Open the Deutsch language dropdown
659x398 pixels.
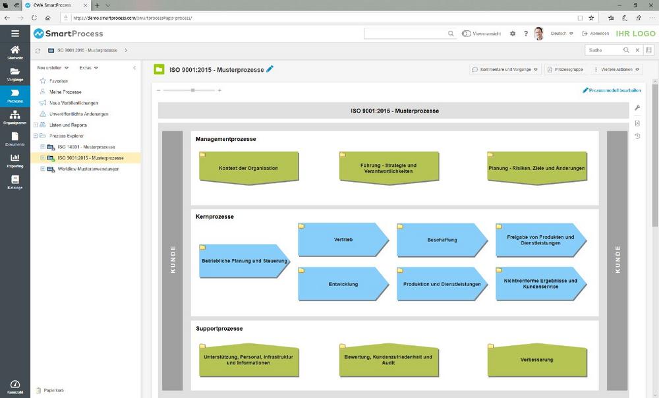[561, 34]
